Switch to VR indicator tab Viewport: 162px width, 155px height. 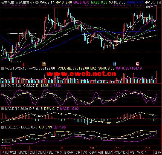pos(85,153)
